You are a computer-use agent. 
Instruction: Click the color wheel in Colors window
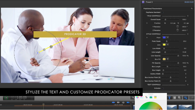151,106
